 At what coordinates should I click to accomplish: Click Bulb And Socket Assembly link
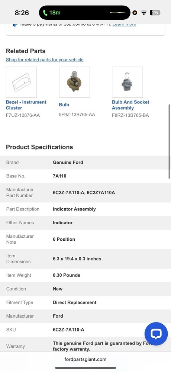click(130, 105)
